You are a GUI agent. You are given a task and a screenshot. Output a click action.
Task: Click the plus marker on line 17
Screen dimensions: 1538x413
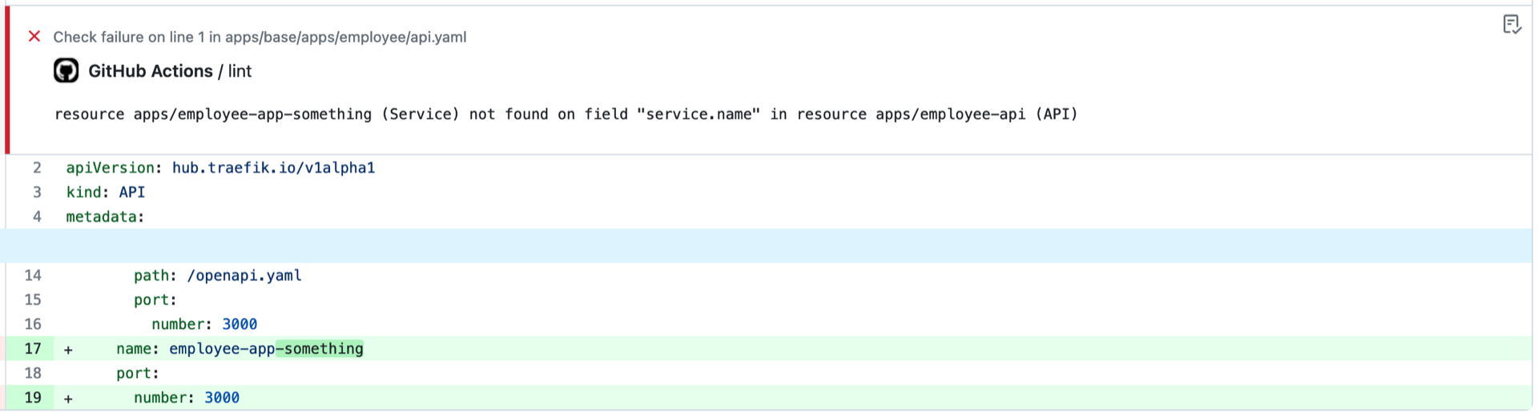point(68,350)
